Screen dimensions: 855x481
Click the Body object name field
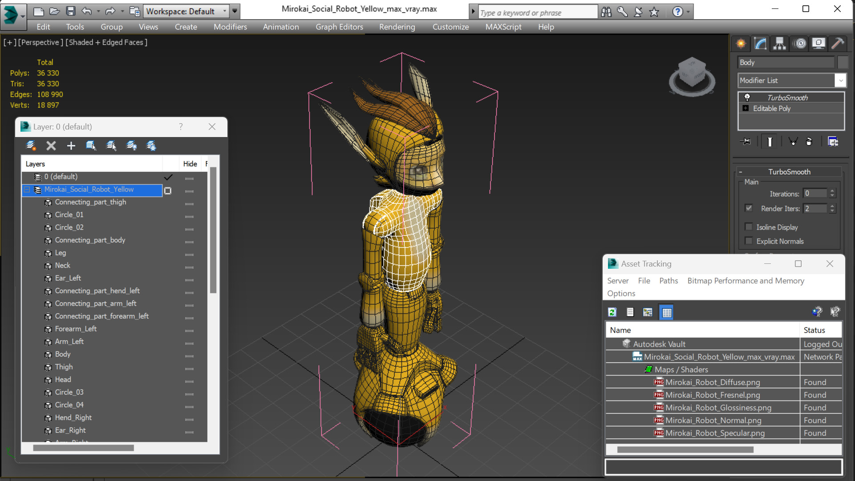(x=786, y=62)
